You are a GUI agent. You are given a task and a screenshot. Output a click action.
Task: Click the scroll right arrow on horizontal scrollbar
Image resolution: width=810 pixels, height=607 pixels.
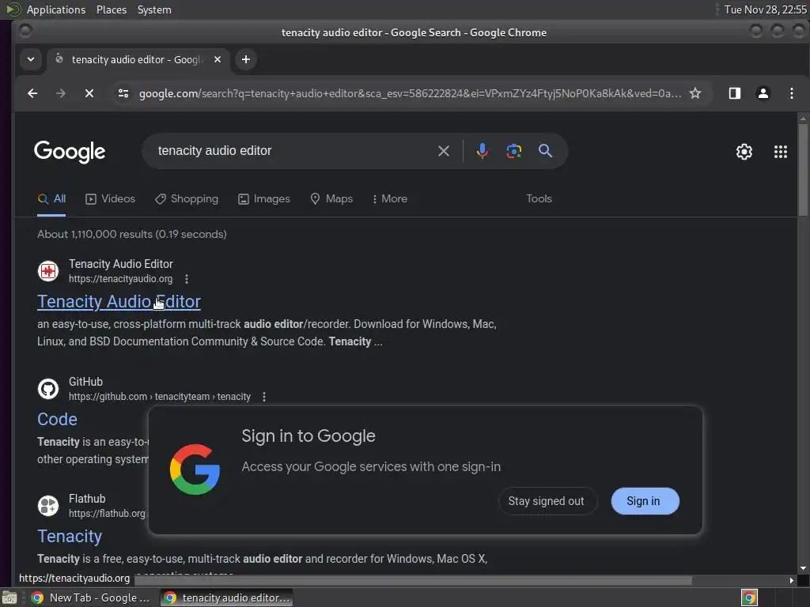(x=791, y=580)
